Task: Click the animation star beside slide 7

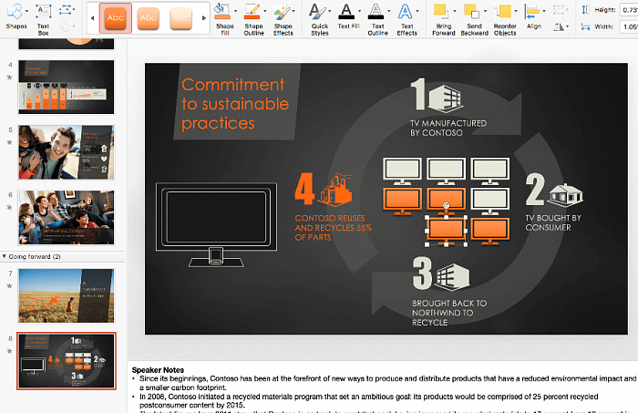Action: coord(9,285)
